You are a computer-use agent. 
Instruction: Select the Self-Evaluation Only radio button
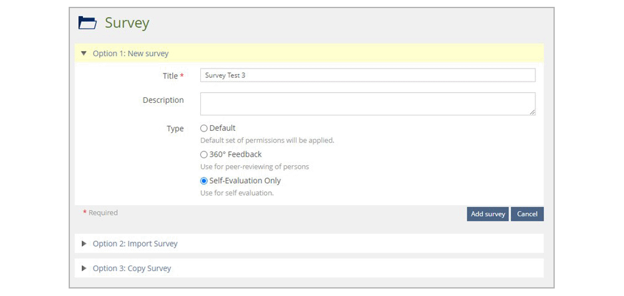click(204, 181)
